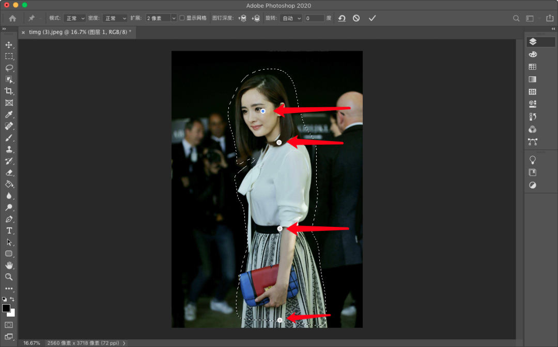
Task: Select the Horizontal Type tool
Action: tap(9, 230)
